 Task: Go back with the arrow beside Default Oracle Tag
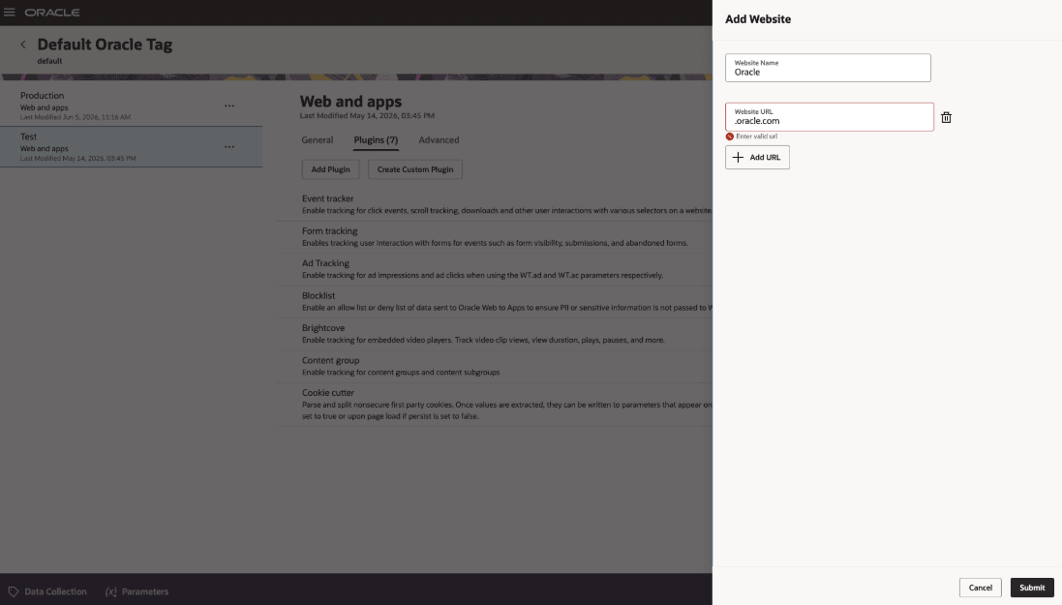pyautogui.click(x=23, y=45)
